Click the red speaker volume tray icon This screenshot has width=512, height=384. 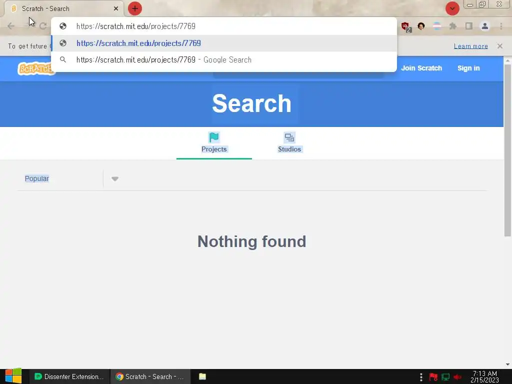coord(457,377)
